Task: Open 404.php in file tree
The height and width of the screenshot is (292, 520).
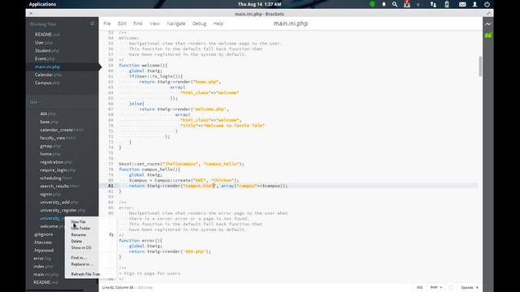Action: tap(48, 114)
